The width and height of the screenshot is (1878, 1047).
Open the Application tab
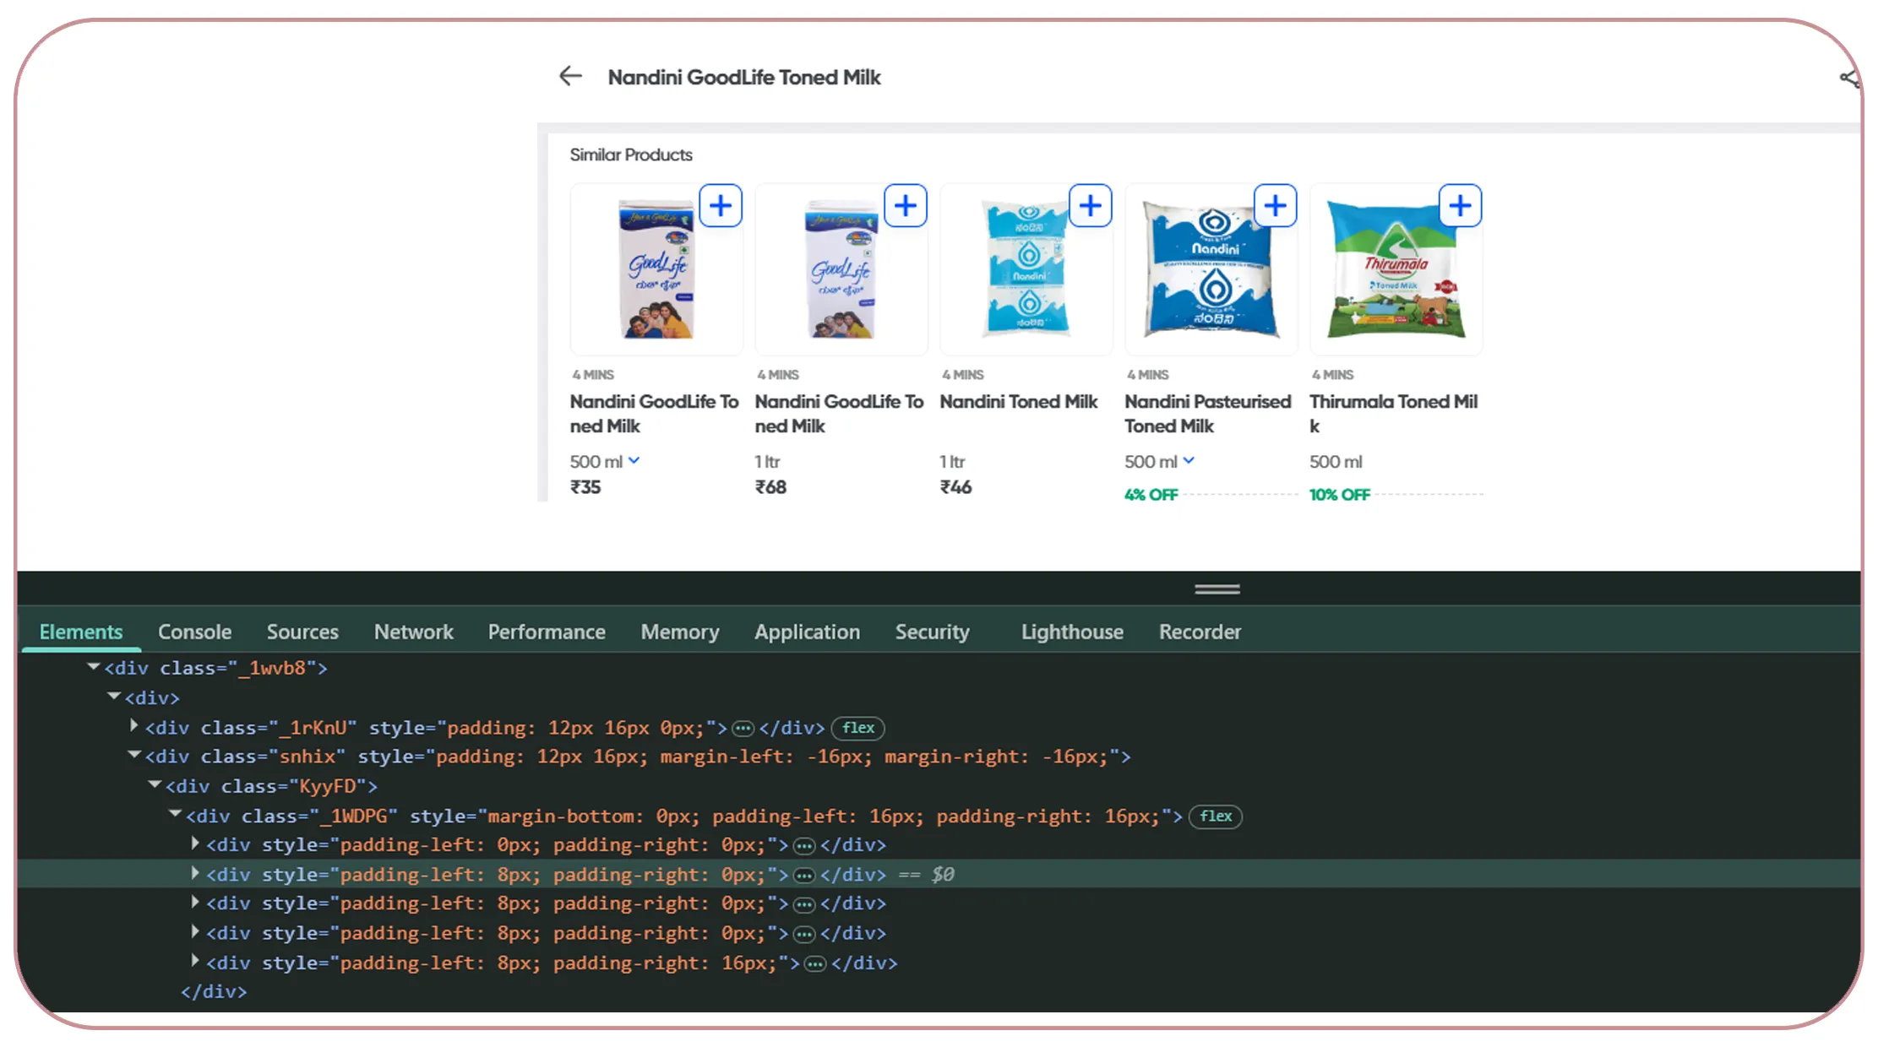(808, 632)
